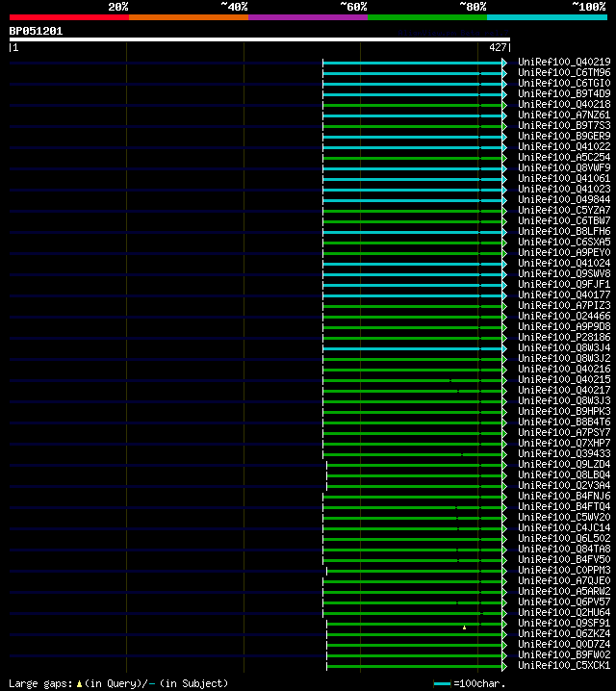Open the UniRef100_Q7XHP7 hit
Viewport: 616px width, 691px height.
[x=564, y=443]
